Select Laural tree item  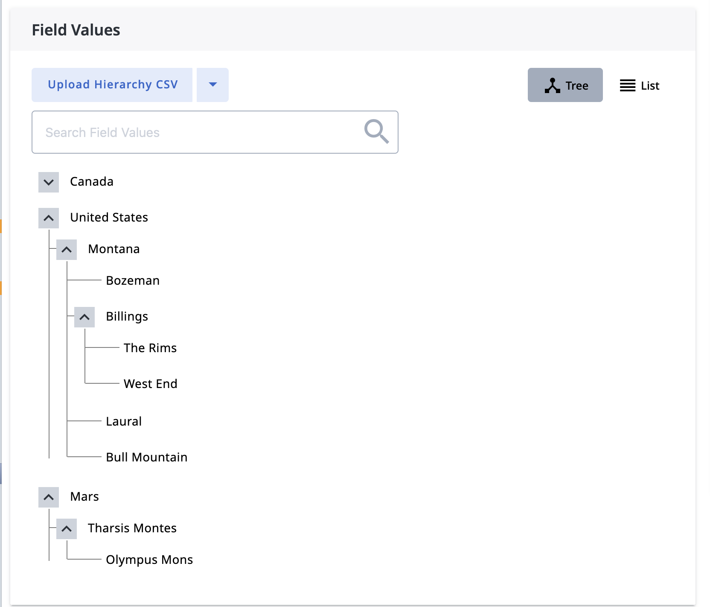(x=124, y=421)
